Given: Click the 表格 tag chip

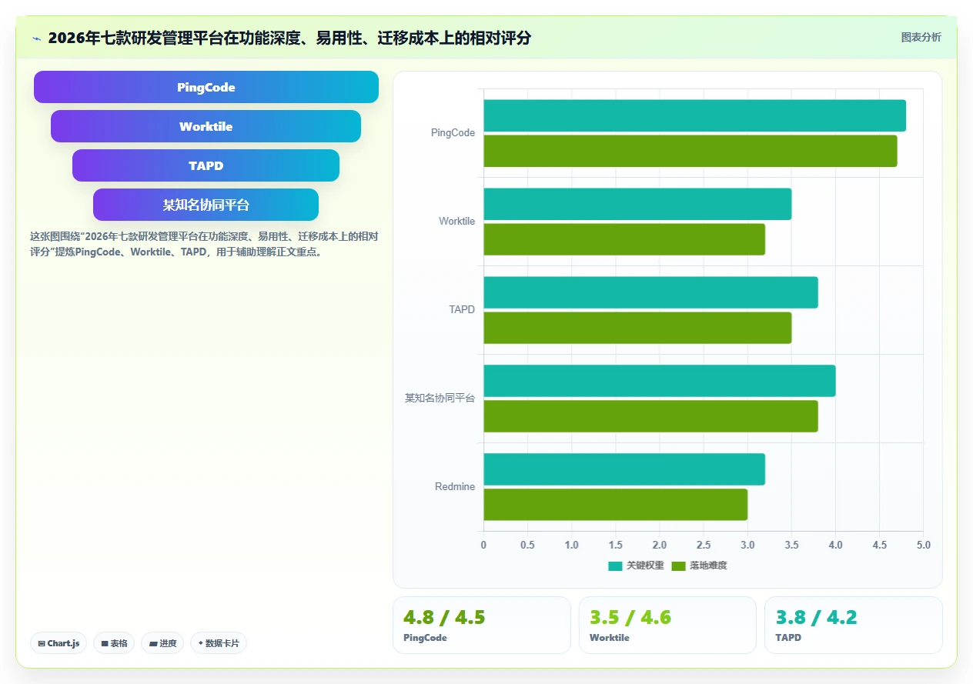Looking at the screenshot, I should click(114, 643).
